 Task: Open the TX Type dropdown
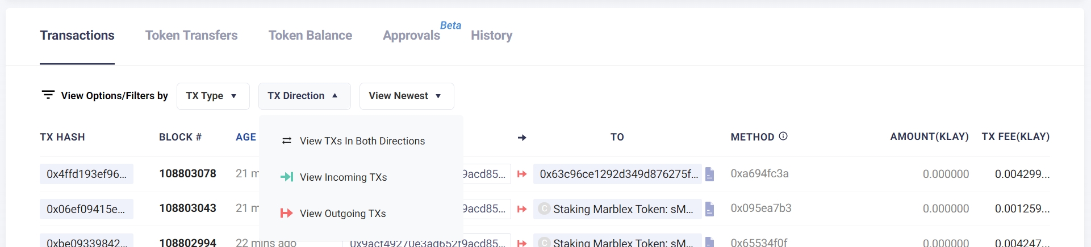tap(213, 96)
